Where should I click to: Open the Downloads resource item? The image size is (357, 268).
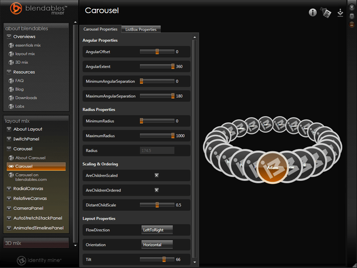(x=26, y=98)
